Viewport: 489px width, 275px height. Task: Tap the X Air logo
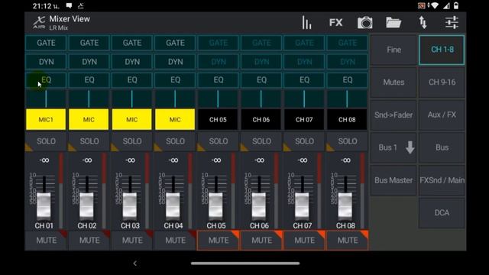[x=39, y=23]
